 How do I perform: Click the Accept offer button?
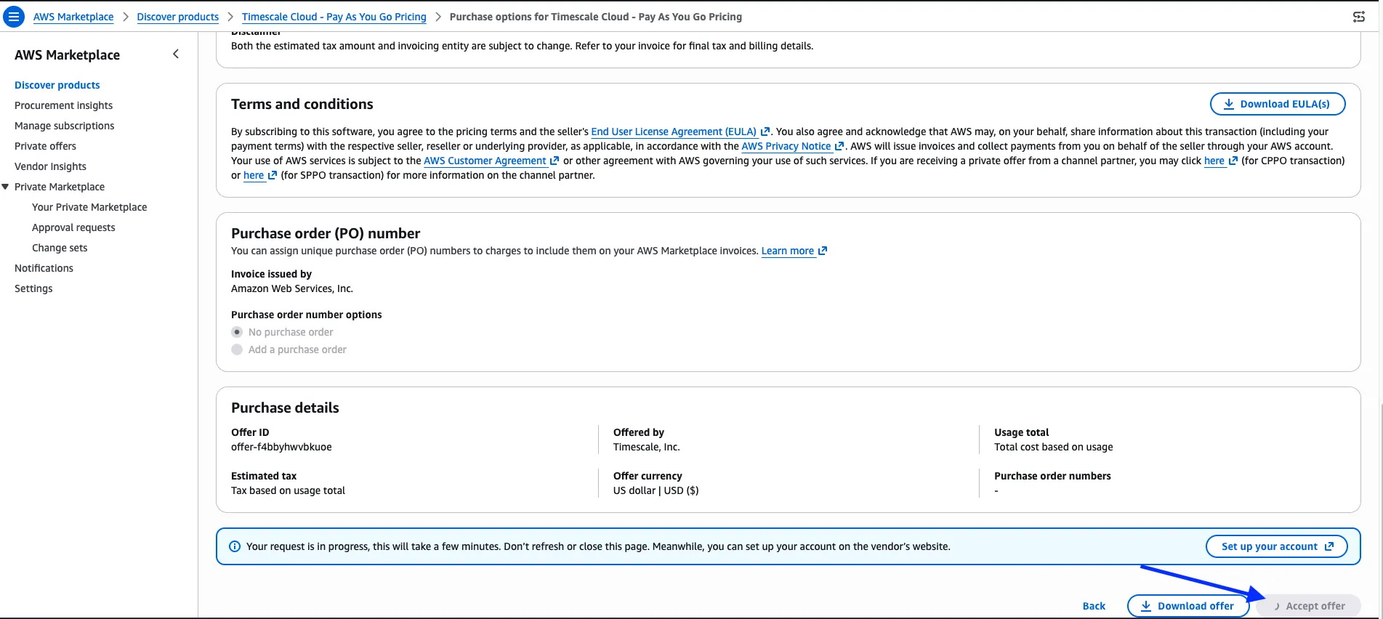point(1308,606)
